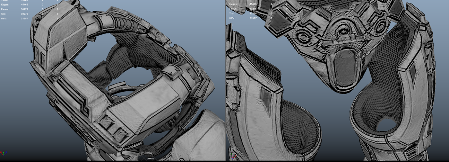Click Edges count 45465 in left viewport
The height and width of the screenshot is (162, 449).
(25, 4)
